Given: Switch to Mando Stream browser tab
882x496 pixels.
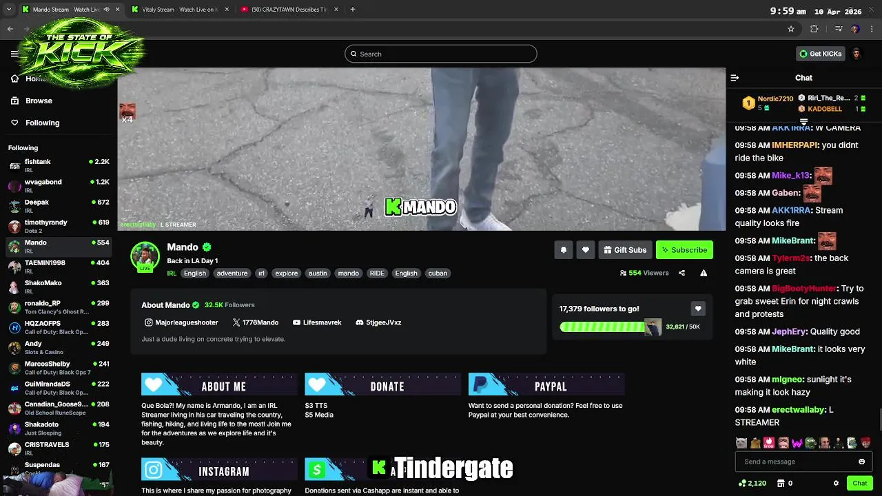Looking at the screenshot, I should 65,10.
